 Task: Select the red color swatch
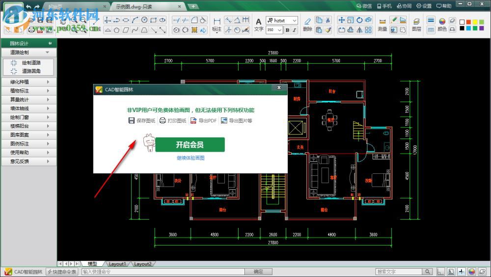(x=468, y=22)
